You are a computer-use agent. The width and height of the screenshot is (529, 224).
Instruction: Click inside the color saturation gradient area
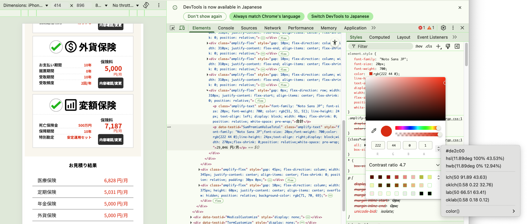click(405, 99)
